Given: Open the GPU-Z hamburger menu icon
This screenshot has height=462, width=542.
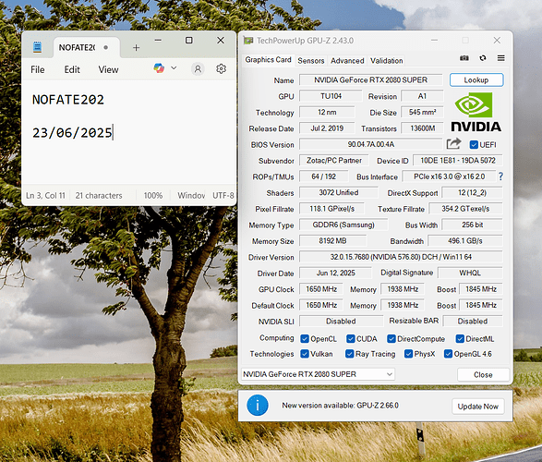Looking at the screenshot, I should [x=500, y=58].
